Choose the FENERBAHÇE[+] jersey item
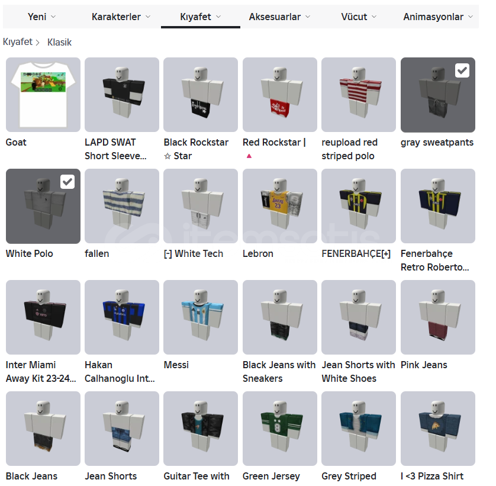This screenshot has width=496, height=486. (359, 206)
